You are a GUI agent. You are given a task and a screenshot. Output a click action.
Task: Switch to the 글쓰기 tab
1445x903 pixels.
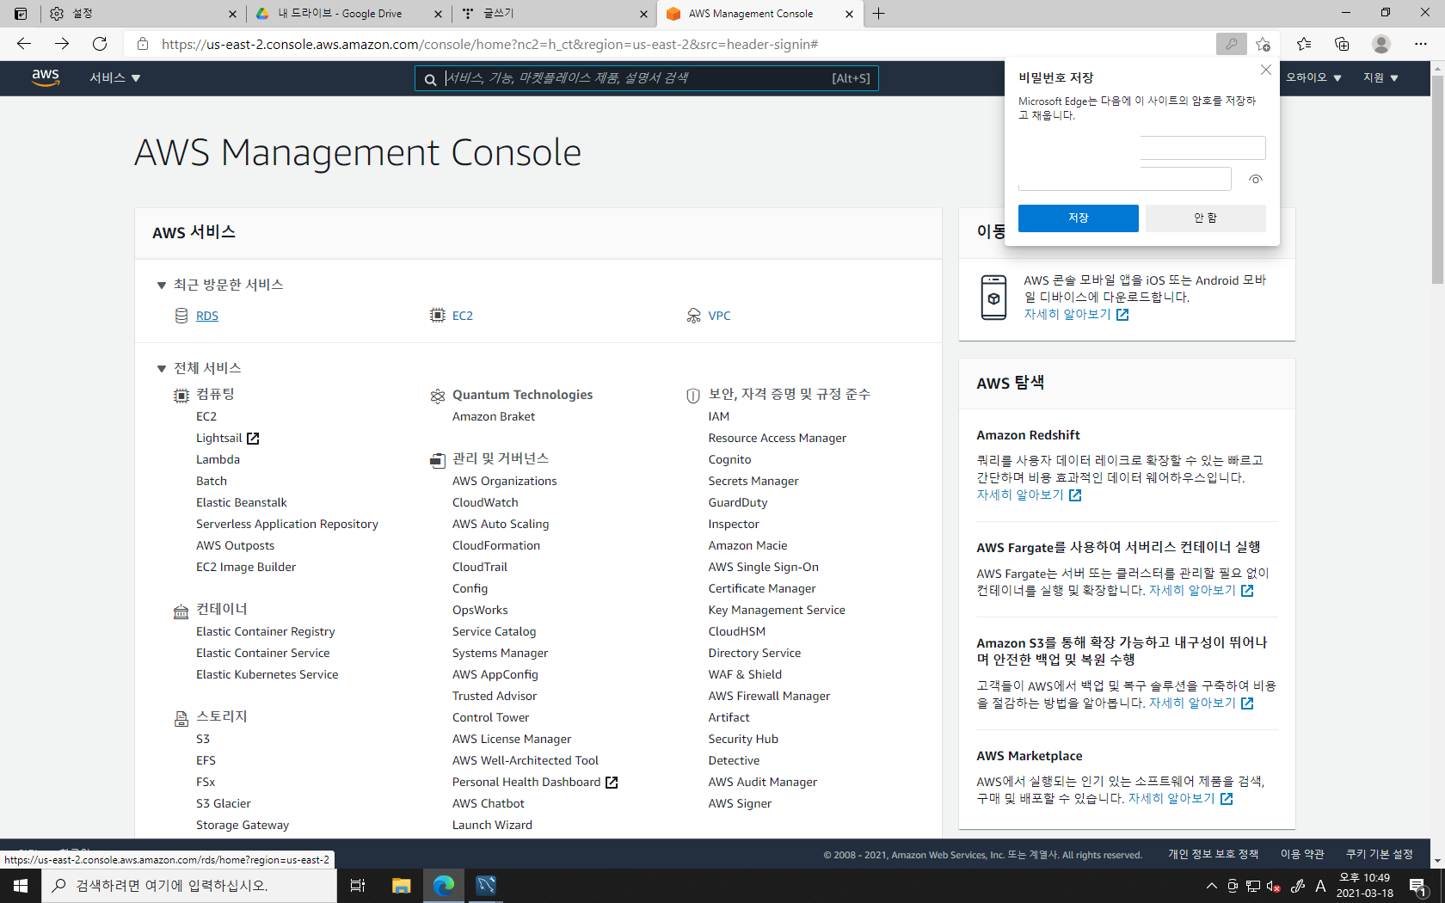(x=554, y=14)
